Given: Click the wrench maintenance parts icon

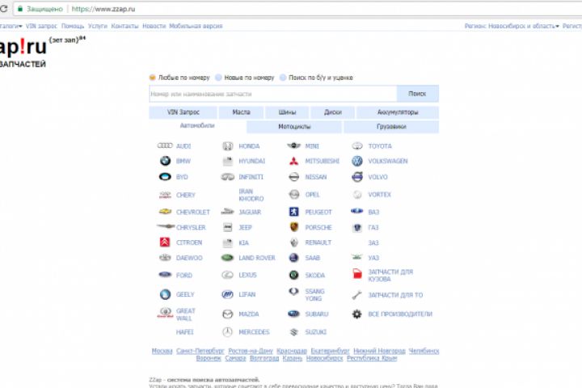Looking at the screenshot, I should point(356,295).
